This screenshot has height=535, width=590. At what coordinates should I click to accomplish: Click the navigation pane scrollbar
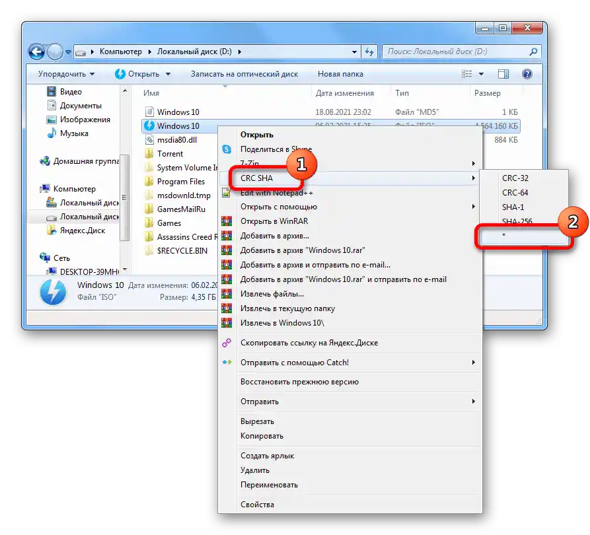[x=125, y=197]
